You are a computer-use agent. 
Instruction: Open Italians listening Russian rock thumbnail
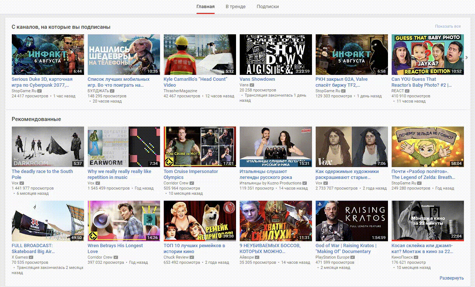[x=276, y=147]
